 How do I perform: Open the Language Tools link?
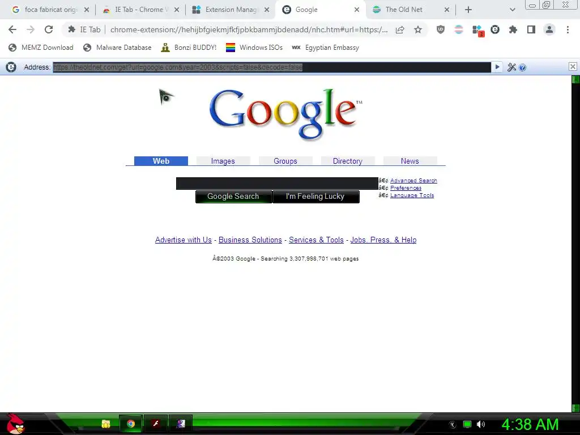412,195
